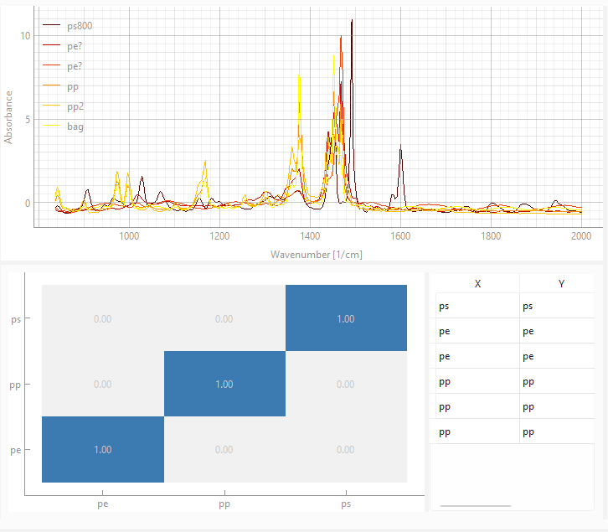The height and width of the screenshot is (532, 608).
Task: Click the 0.00 cell in pe row, pp column
Action: 224,449
